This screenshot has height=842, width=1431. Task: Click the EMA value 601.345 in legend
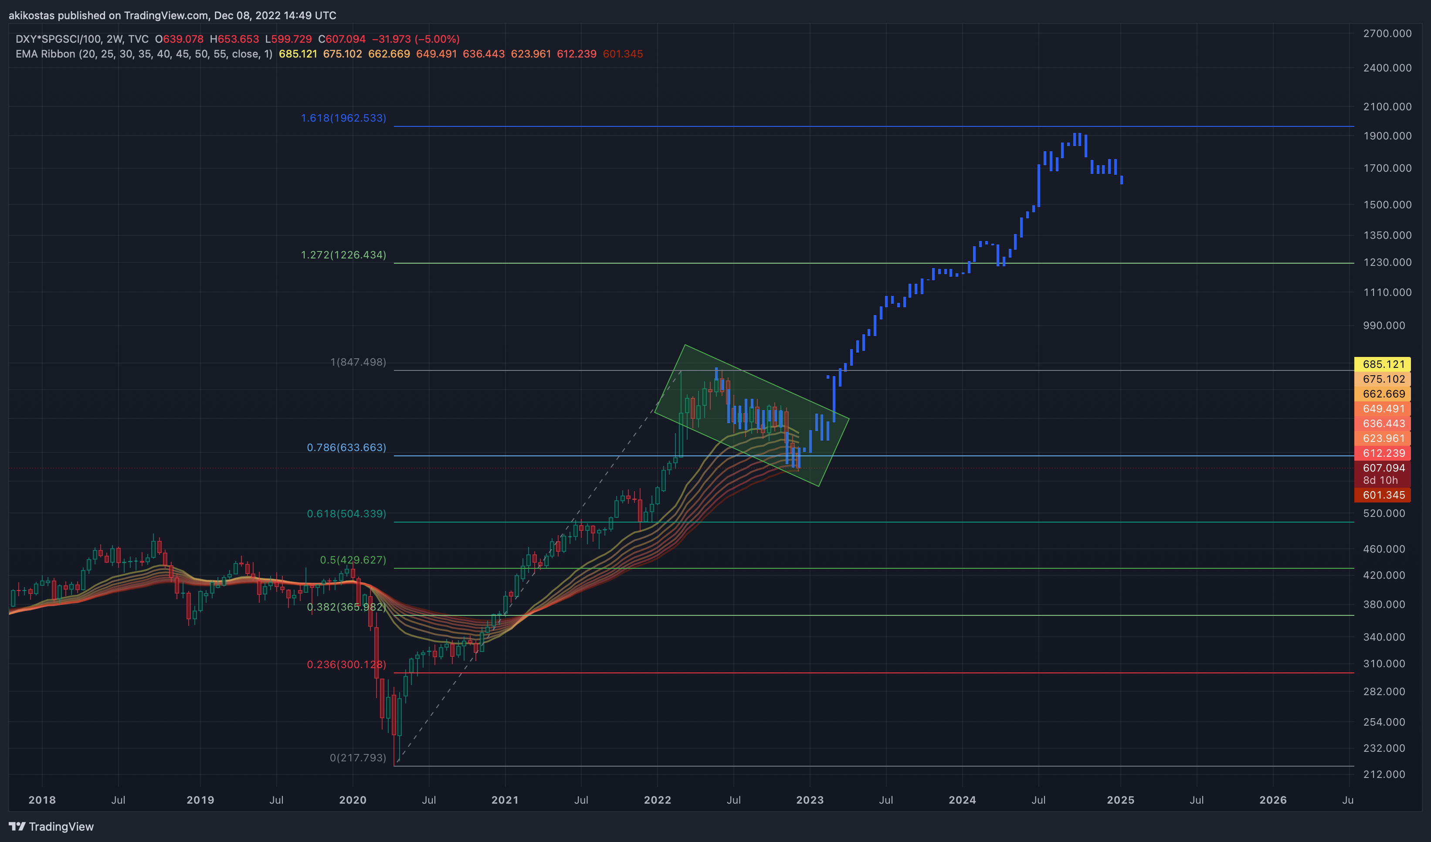coord(623,54)
